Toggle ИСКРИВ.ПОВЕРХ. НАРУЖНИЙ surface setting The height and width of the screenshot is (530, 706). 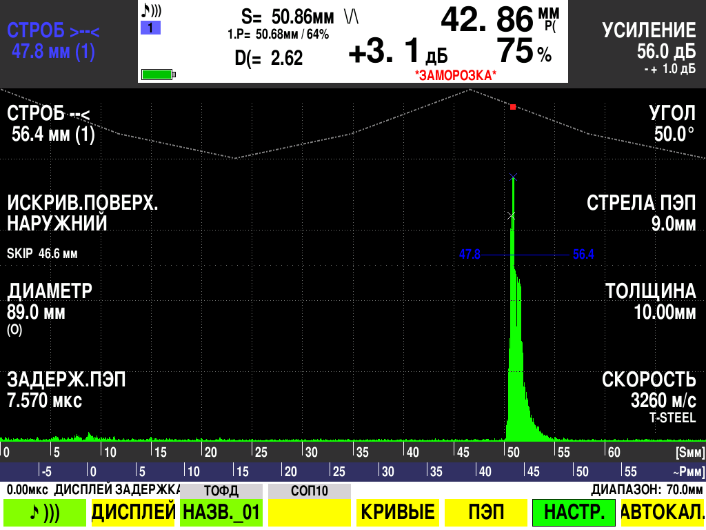point(82,213)
